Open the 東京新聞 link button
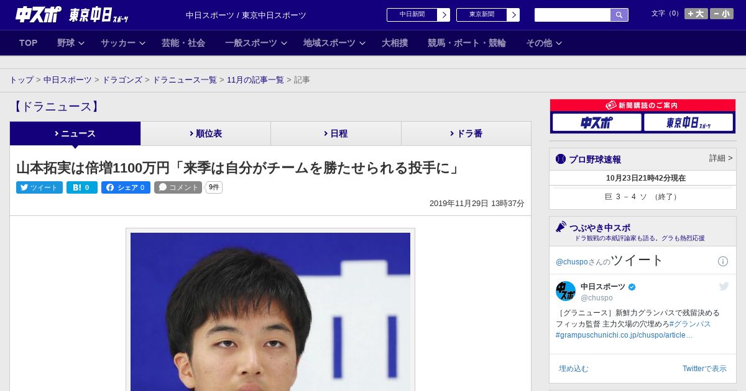The height and width of the screenshot is (391, 746). [x=488, y=15]
